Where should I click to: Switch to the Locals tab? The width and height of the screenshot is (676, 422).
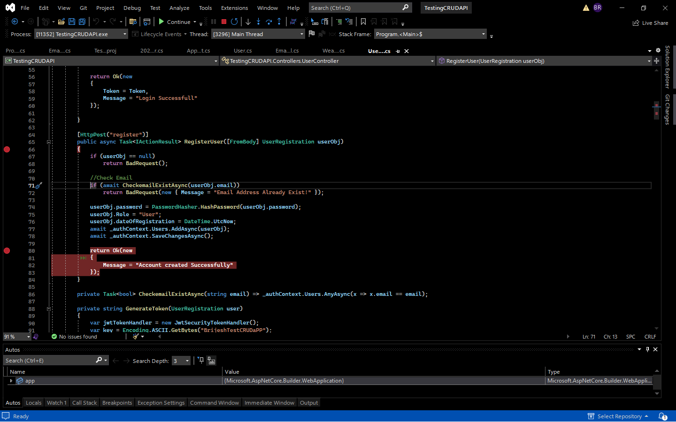coord(33,402)
